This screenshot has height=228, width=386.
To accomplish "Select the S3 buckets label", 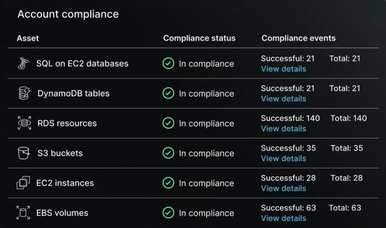I will 60,153.
